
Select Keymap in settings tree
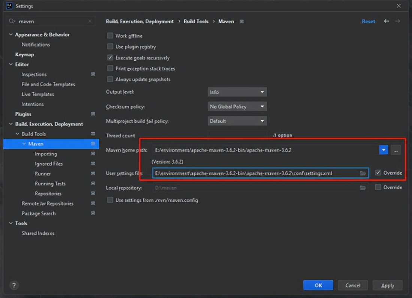(24, 54)
